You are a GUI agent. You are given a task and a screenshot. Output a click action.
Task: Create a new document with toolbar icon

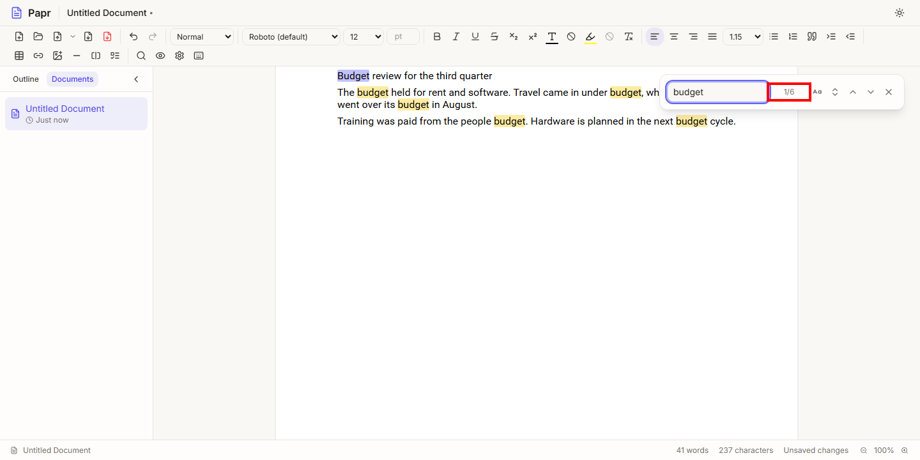pos(19,36)
